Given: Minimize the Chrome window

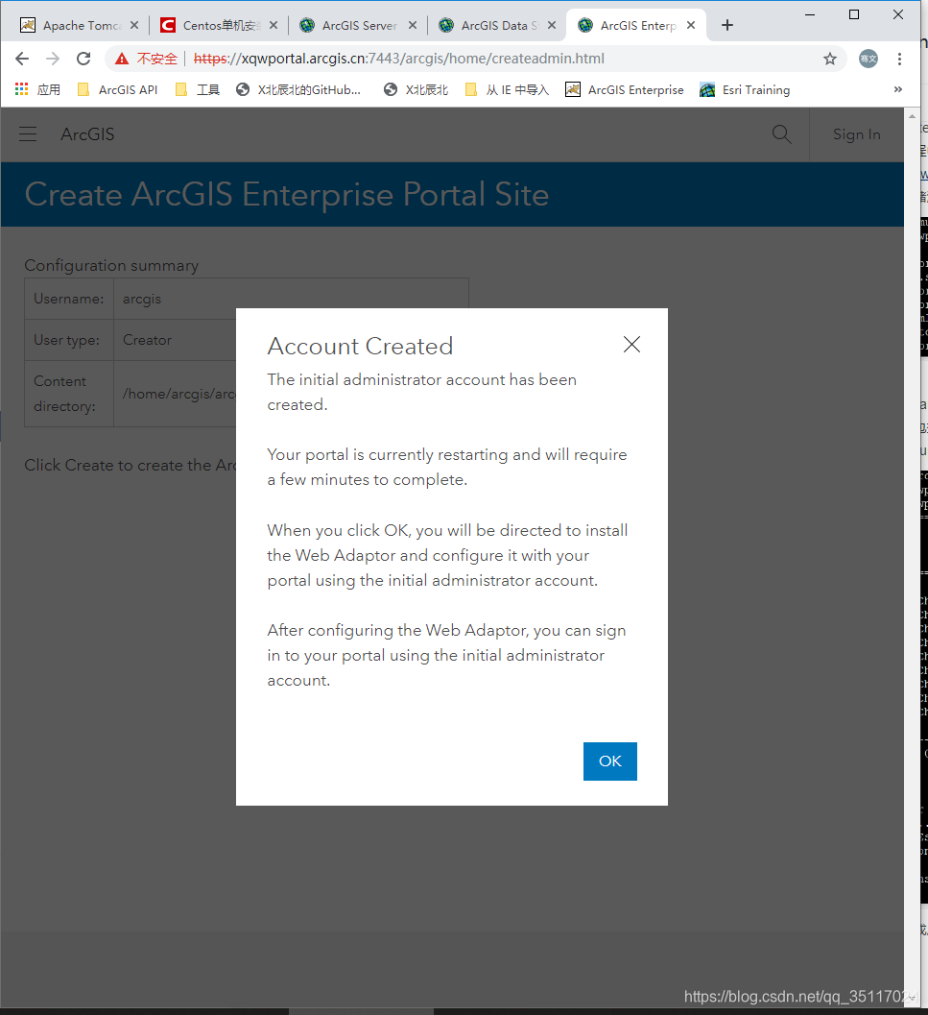Looking at the screenshot, I should (810, 14).
